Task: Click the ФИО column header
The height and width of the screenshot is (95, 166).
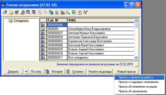Action: [x=101, y=20]
